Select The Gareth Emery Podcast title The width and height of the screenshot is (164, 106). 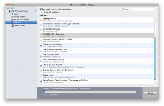(x=54, y=60)
